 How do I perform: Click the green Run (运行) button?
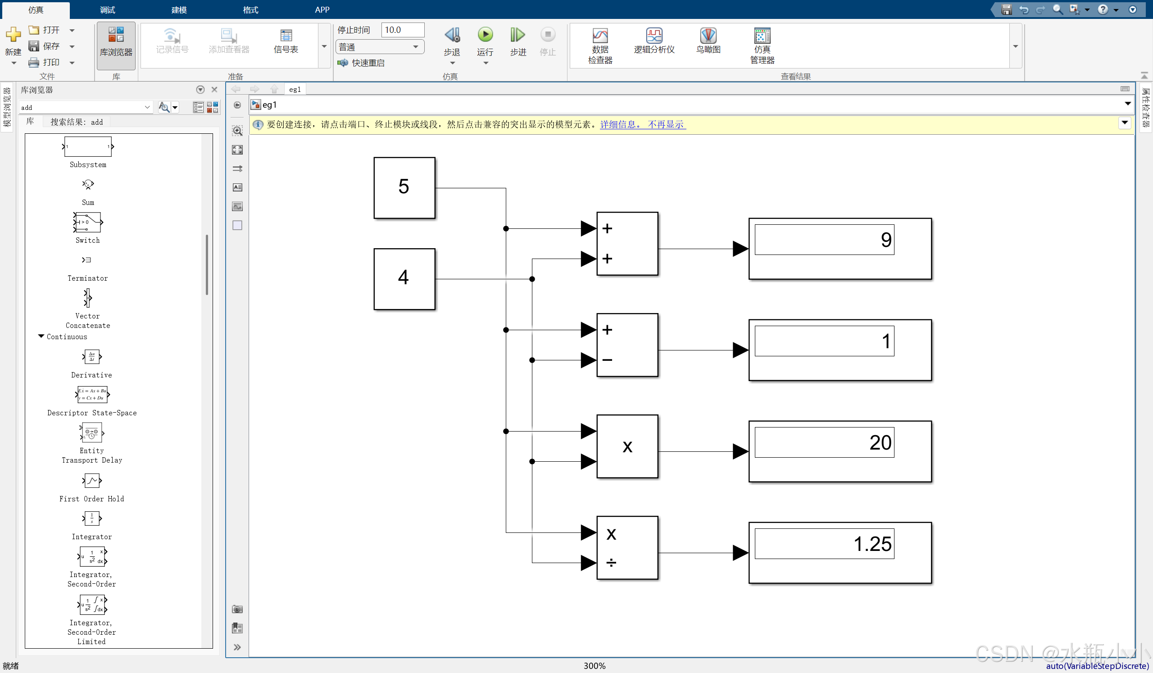[x=485, y=35]
